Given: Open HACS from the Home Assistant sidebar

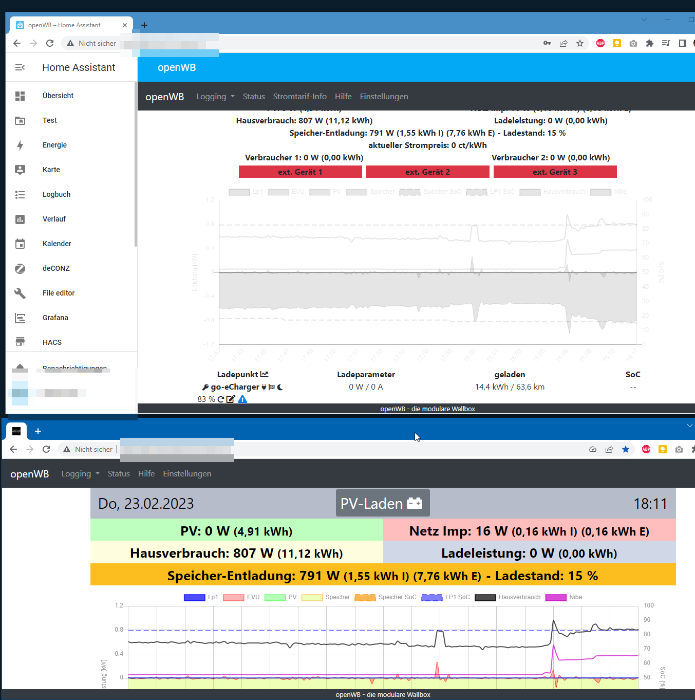Looking at the screenshot, I should 52,342.
